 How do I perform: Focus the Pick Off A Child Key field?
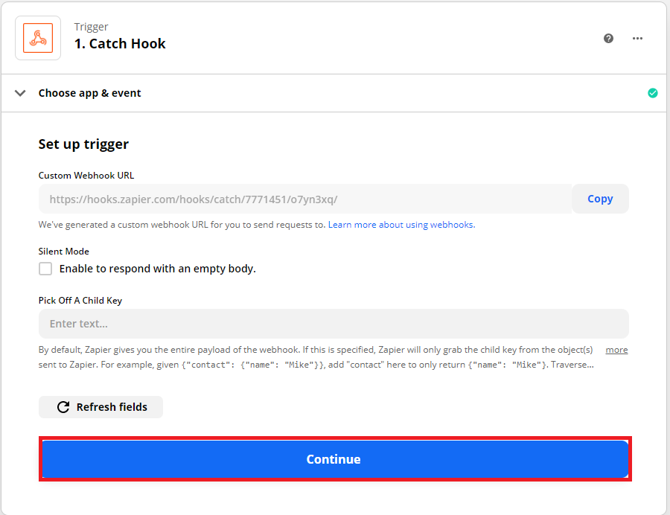[334, 324]
